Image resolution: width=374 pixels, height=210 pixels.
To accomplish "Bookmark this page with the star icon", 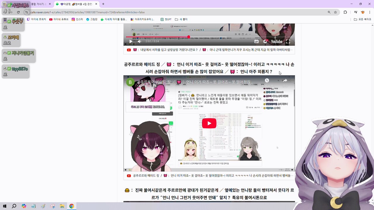I will [335, 12].
